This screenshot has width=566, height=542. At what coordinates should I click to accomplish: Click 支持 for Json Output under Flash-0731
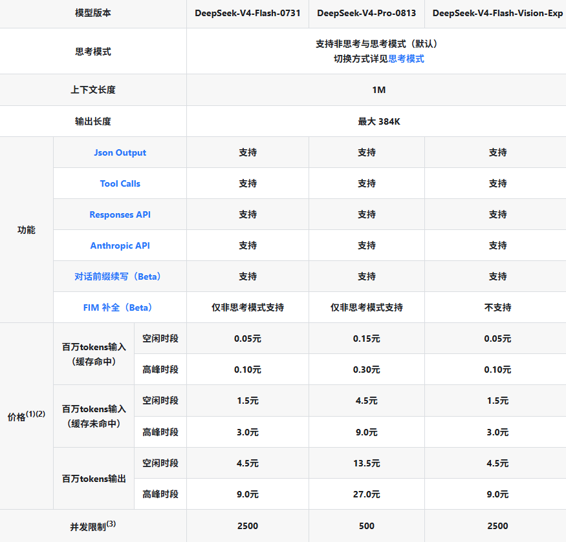click(248, 152)
